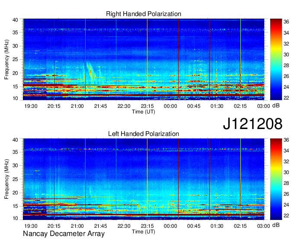Click the 'Frequency (MHz)' label of the top plot

6,59
